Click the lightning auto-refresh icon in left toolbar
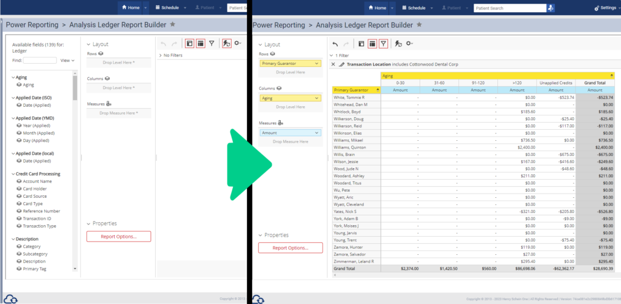621x304 pixels. tap(227, 44)
